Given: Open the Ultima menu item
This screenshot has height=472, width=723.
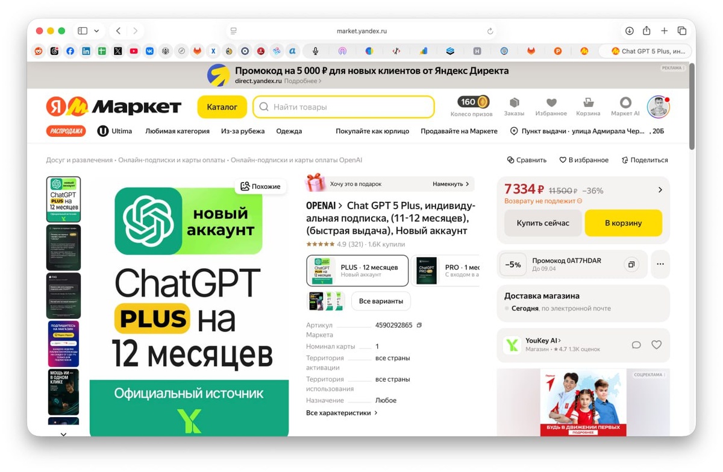Looking at the screenshot, I should point(114,131).
